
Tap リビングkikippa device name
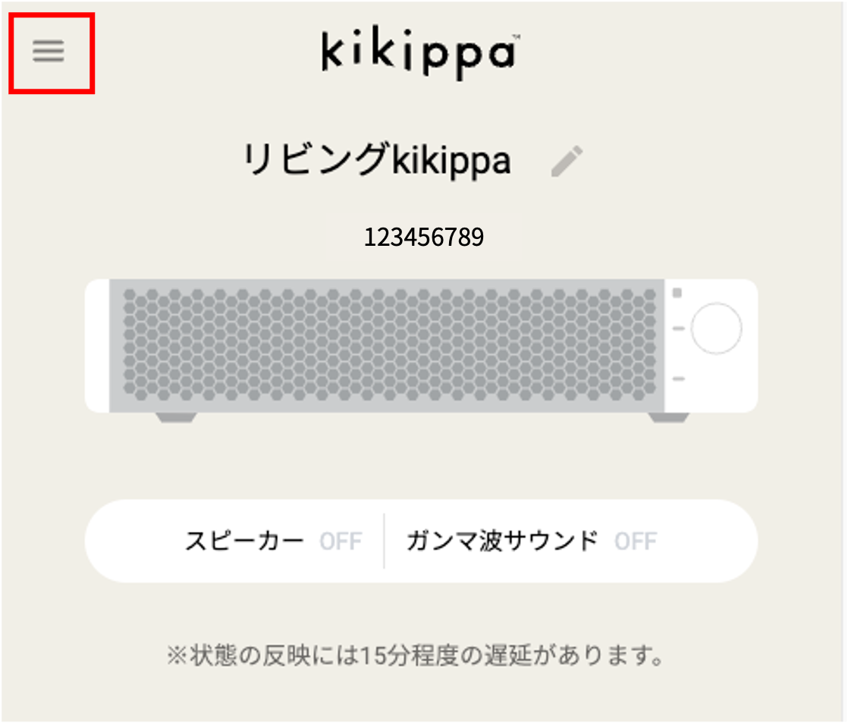(378, 159)
